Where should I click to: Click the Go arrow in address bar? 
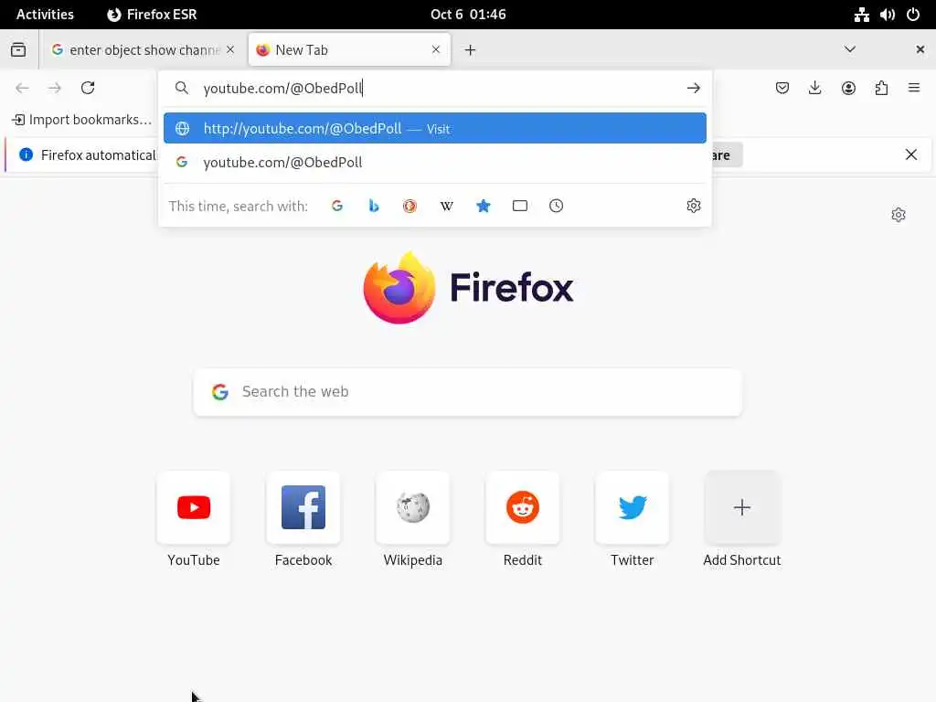coord(694,89)
